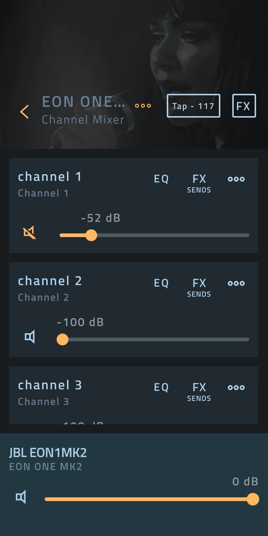Viewport: 268px width, 536px height.
Task: Open channel 3 options ellipsis menu
Action: [x=236, y=387]
